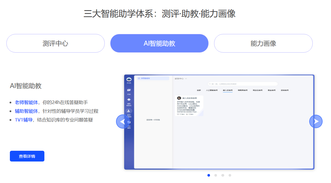Viewport: 331px width, 183px height.
Task: Click the search box in the preview
Action: tap(243, 84)
